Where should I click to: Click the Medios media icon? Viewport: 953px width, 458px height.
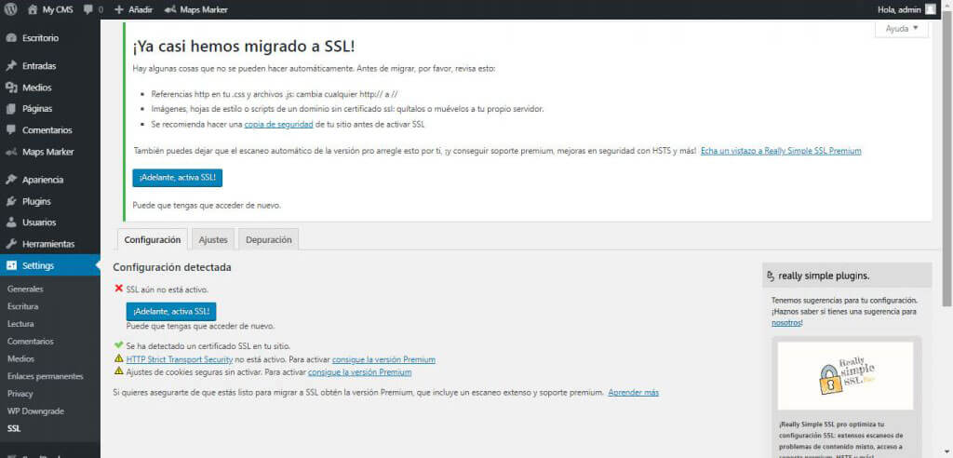pyautogui.click(x=10, y=88)
